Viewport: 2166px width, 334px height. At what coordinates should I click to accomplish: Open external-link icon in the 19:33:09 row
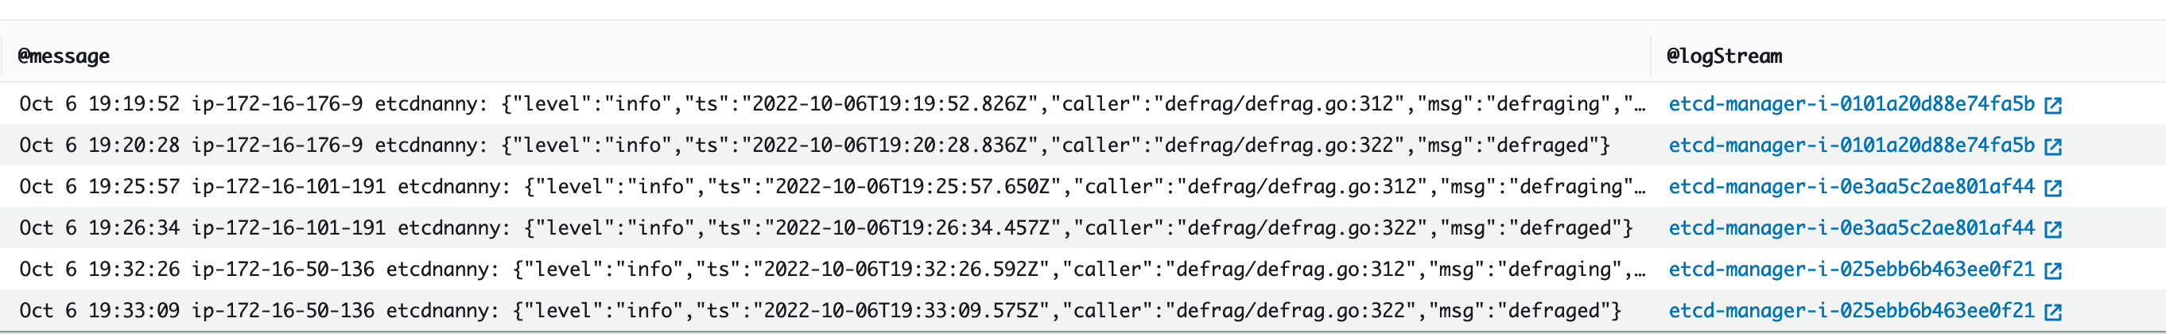[2052, 311]
